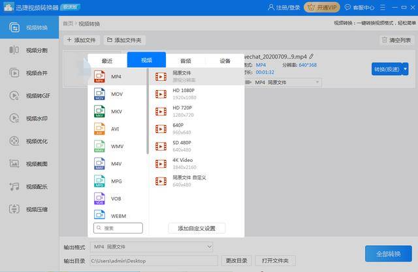Screen dimensions: 418x272
Task: Expand the arrow beside 转换(极速) button
Action: tap(405, 68)
